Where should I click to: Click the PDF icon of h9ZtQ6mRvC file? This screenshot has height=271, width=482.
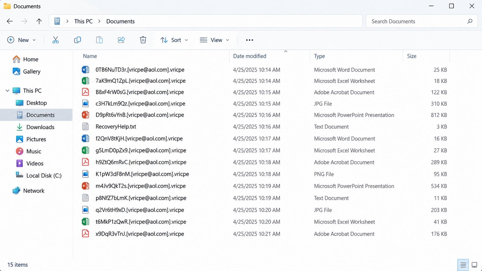click(x=85, y=162)
